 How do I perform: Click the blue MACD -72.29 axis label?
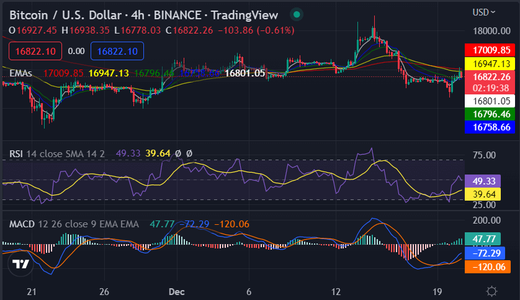485,253
